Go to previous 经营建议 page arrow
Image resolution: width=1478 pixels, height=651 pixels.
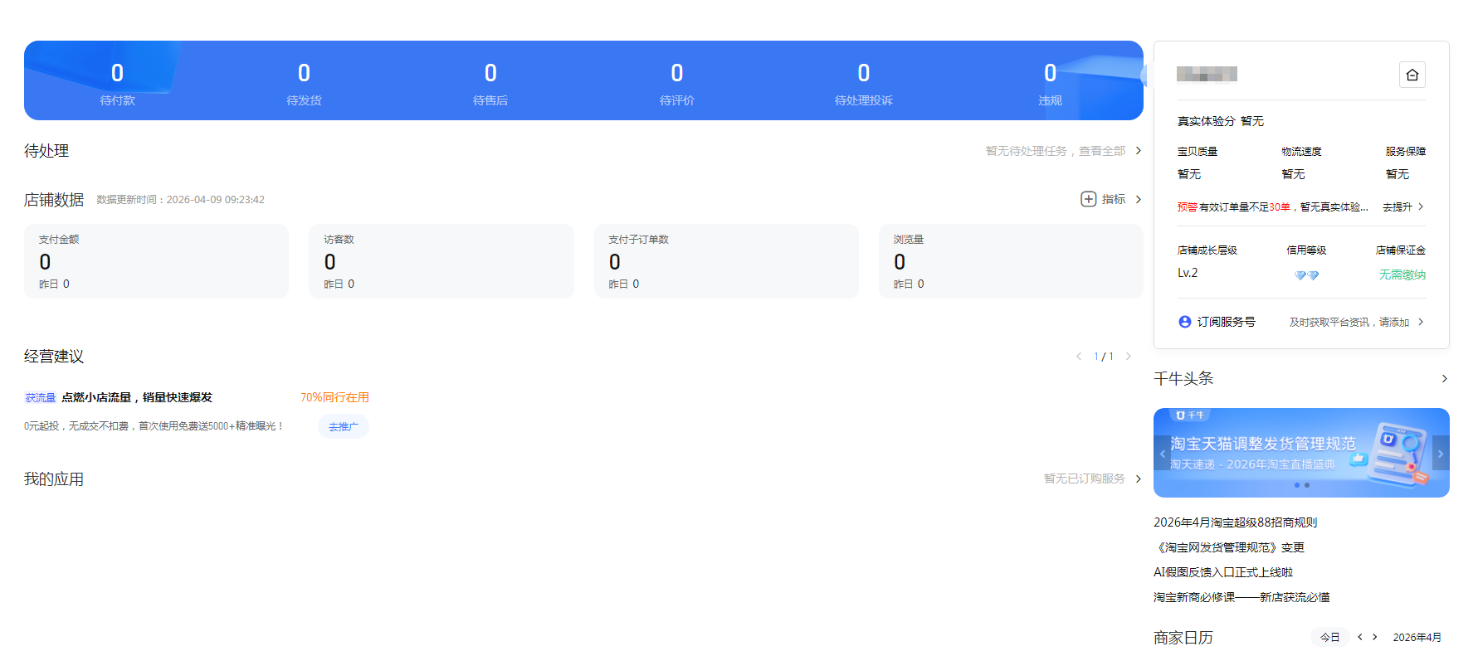(x=1079, y=357)
